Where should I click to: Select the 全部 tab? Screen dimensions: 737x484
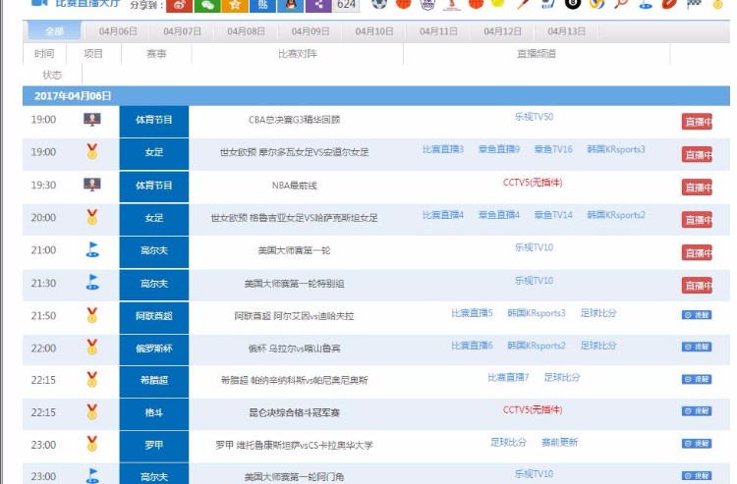click(x=54, y=31)
